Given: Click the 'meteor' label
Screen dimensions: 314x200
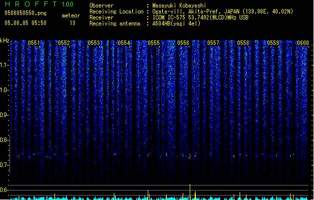Looking at the screenshot, I should point(71,15).
